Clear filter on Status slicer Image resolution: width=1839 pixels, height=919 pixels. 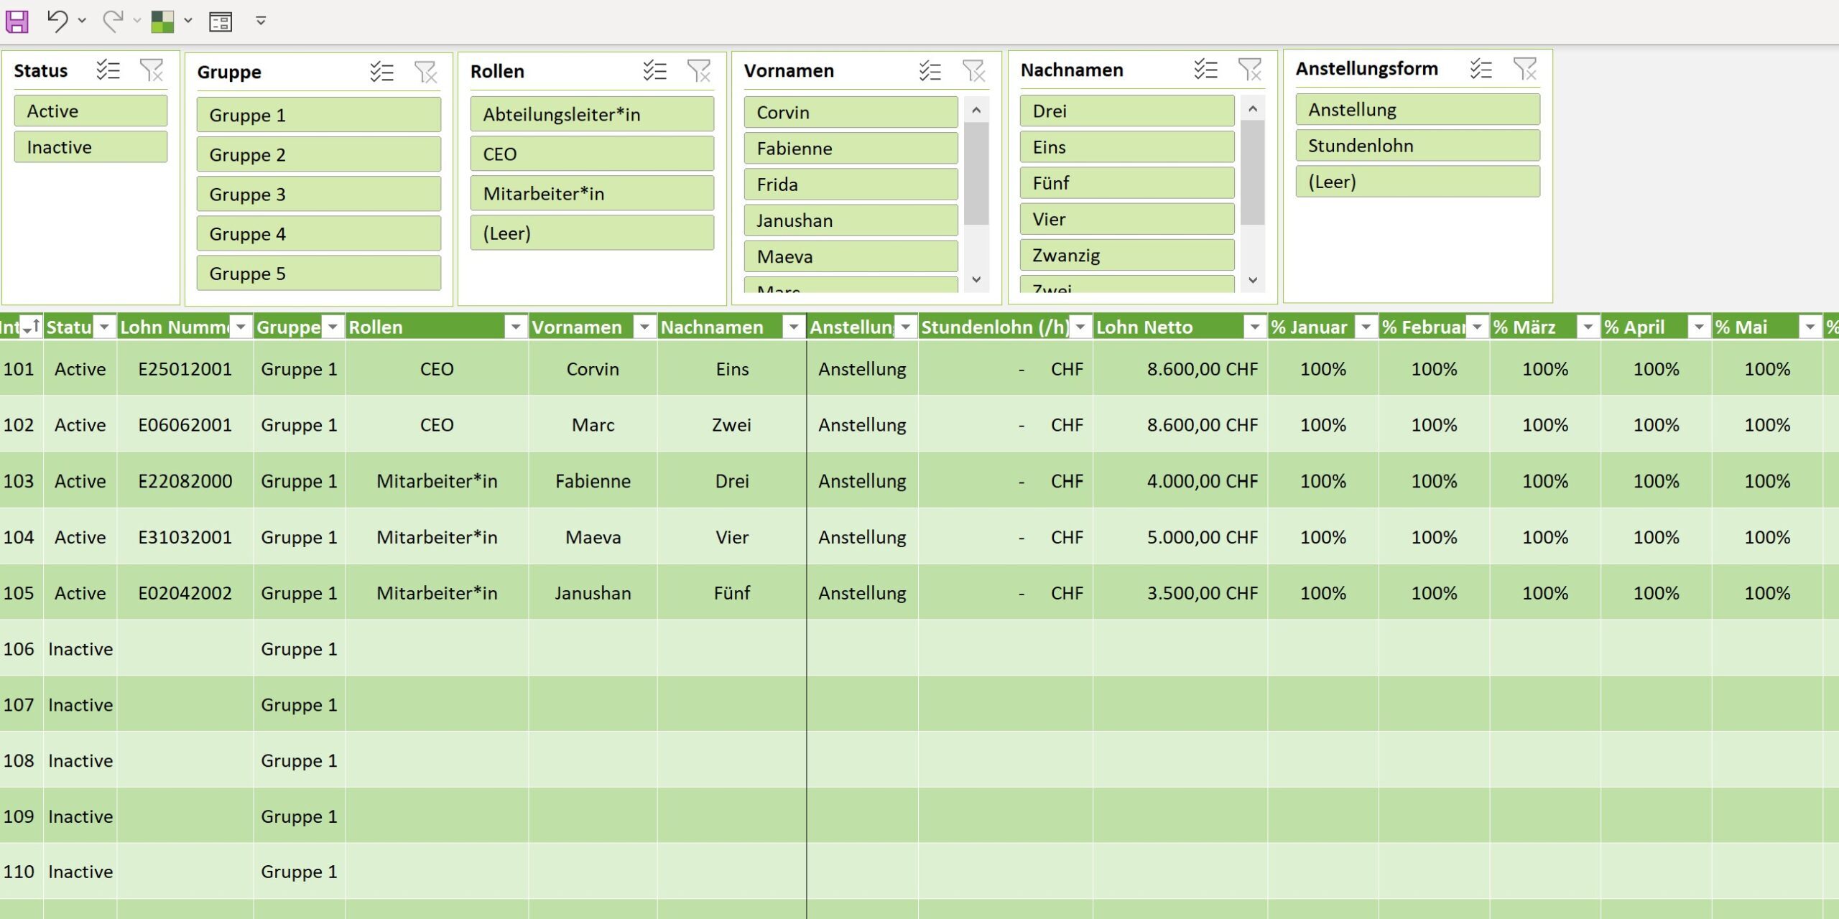click(152, 70)
